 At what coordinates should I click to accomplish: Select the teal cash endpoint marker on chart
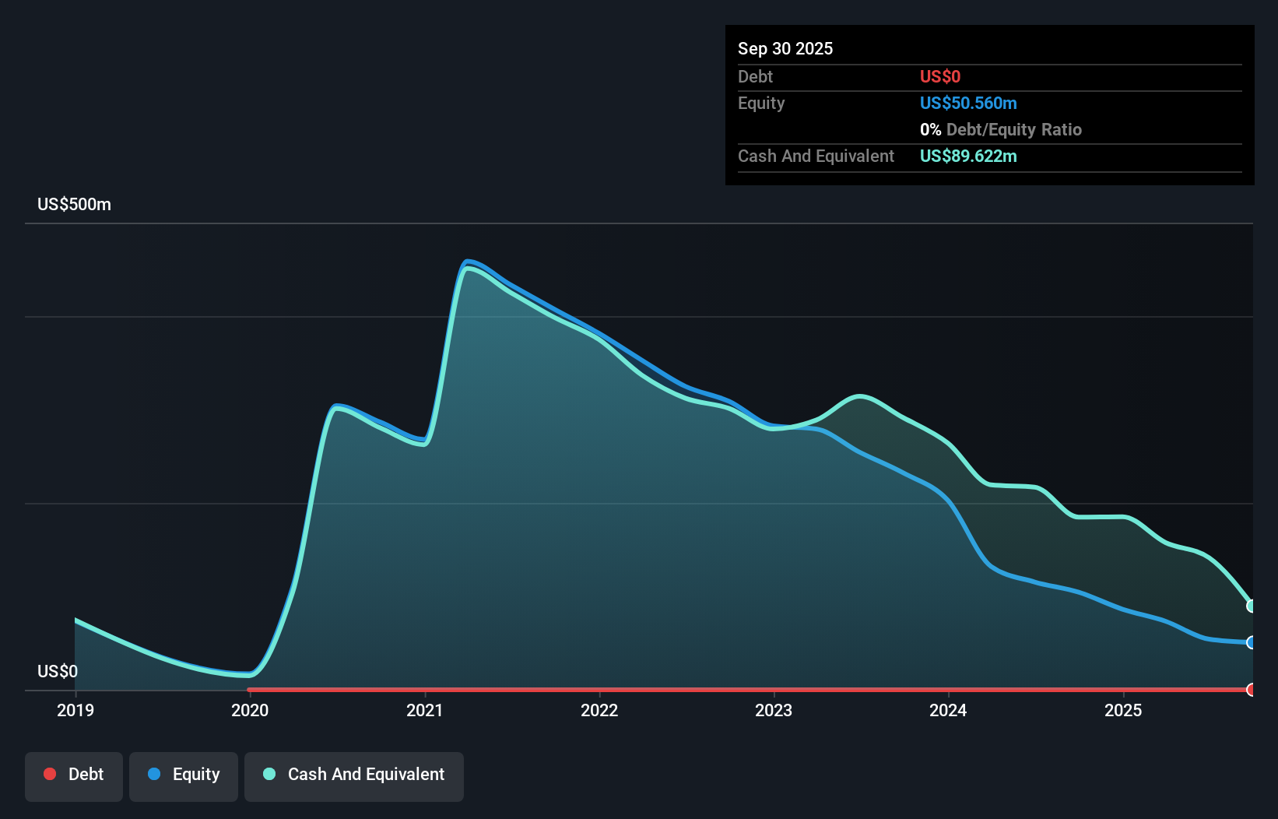(1251, 606)
